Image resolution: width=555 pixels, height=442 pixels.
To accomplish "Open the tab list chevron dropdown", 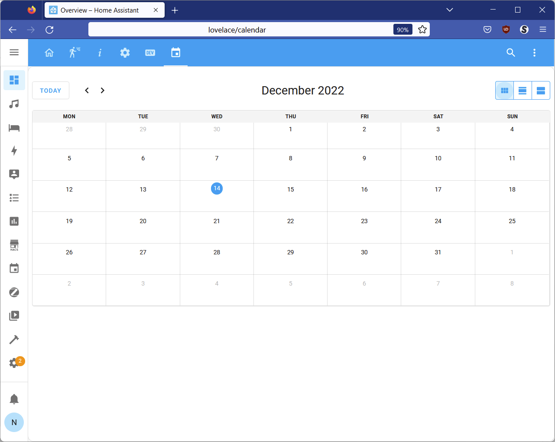I will pos(449,10).
